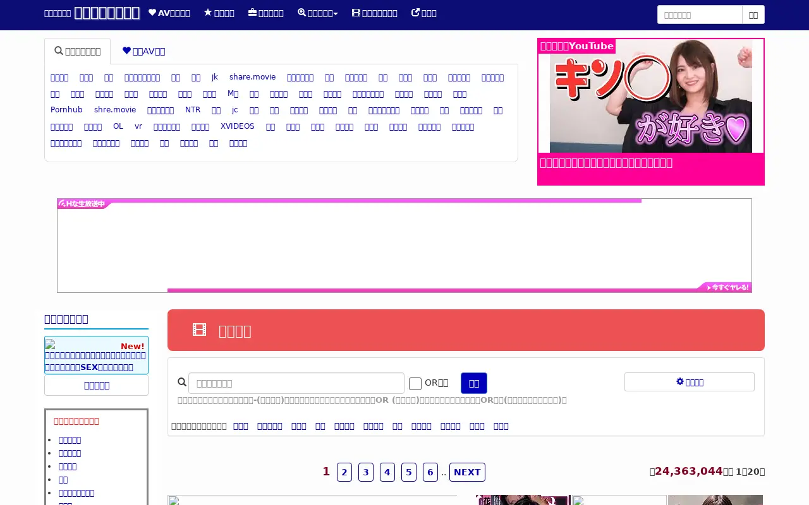Click the film-strip icon navbar item
Viewport: 809px width, 505px height.
pyautogui.click(x=375, y=13)
